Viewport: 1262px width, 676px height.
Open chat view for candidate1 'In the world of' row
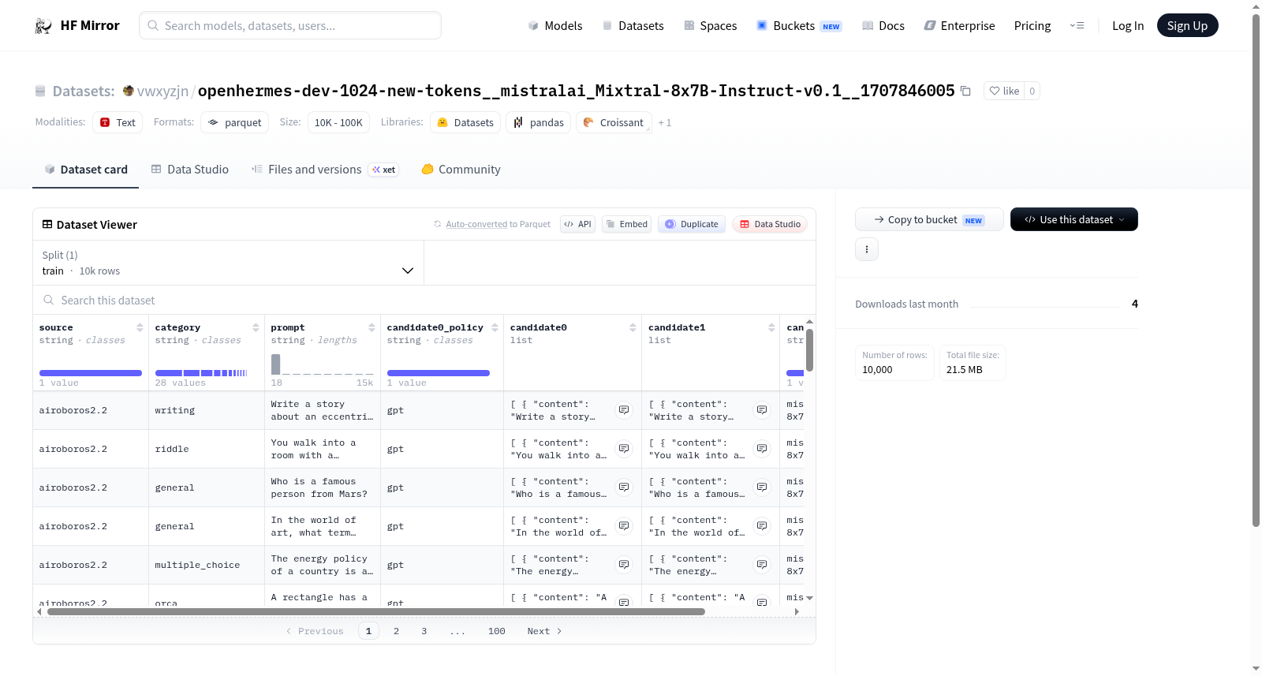coord(762,526)
